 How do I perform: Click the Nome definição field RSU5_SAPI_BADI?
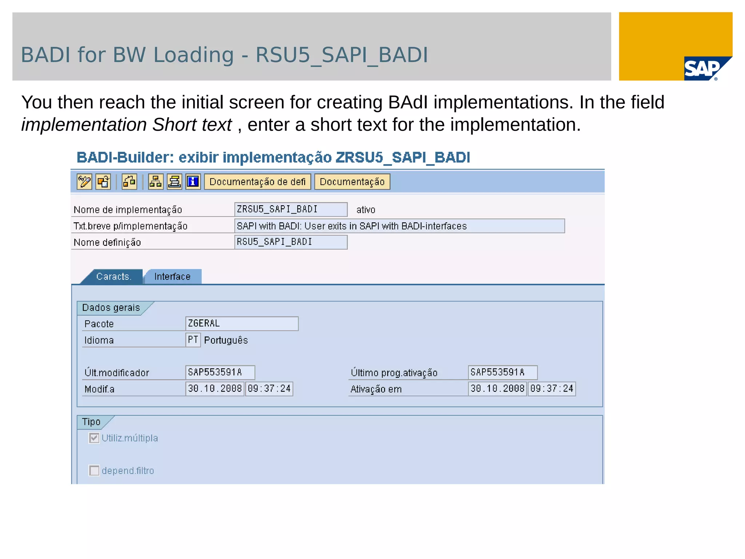pyautogui.click(x=291, y=242)
